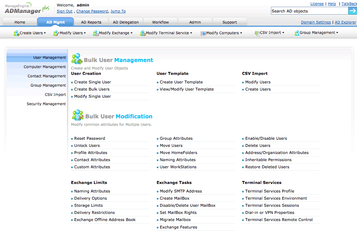Click User WorkStations link
Screen dimensions: 357x231
click(x=178, y=167)
